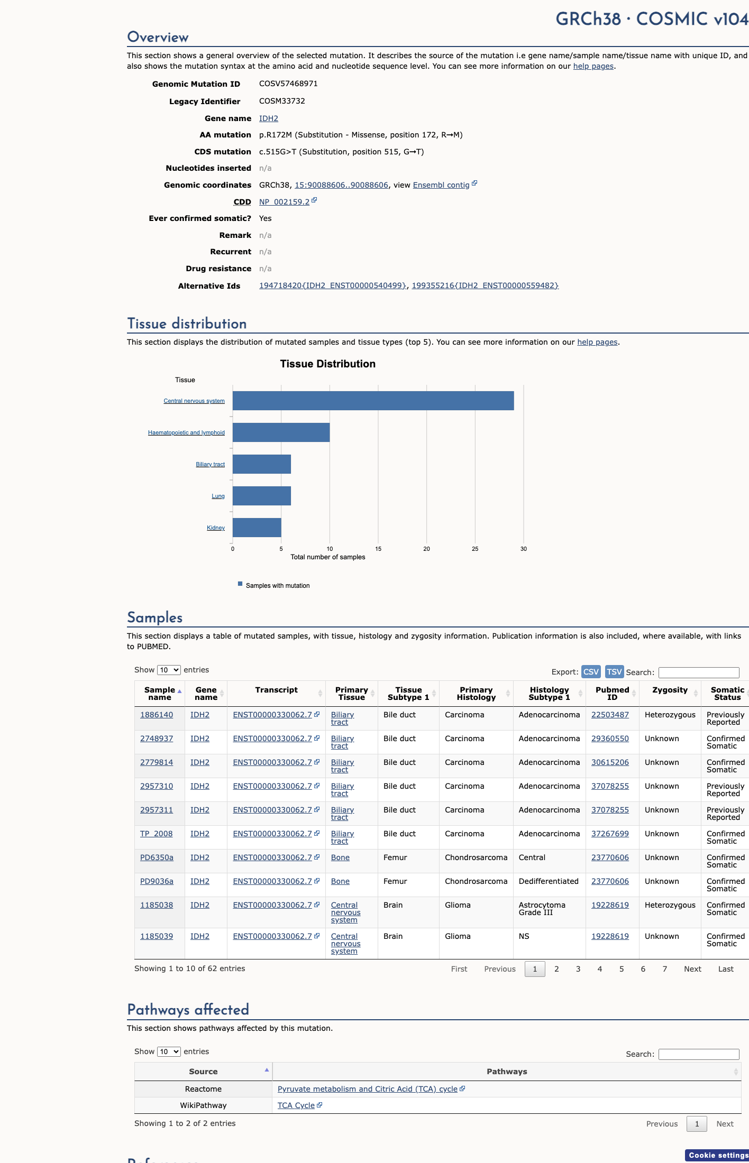Viewport: 749px width, 1163px height.
Task: Open Pubmed ID 23770606 for PD9036a
Action: [x=610, y=881]
